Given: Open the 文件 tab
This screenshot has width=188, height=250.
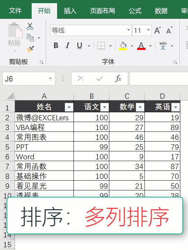Looking at the screenshot, I should coord(15,11).
